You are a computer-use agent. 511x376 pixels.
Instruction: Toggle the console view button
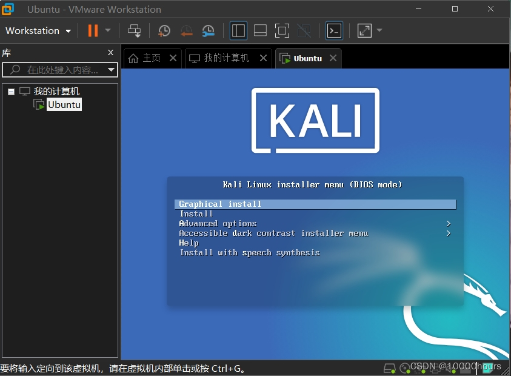334,31
